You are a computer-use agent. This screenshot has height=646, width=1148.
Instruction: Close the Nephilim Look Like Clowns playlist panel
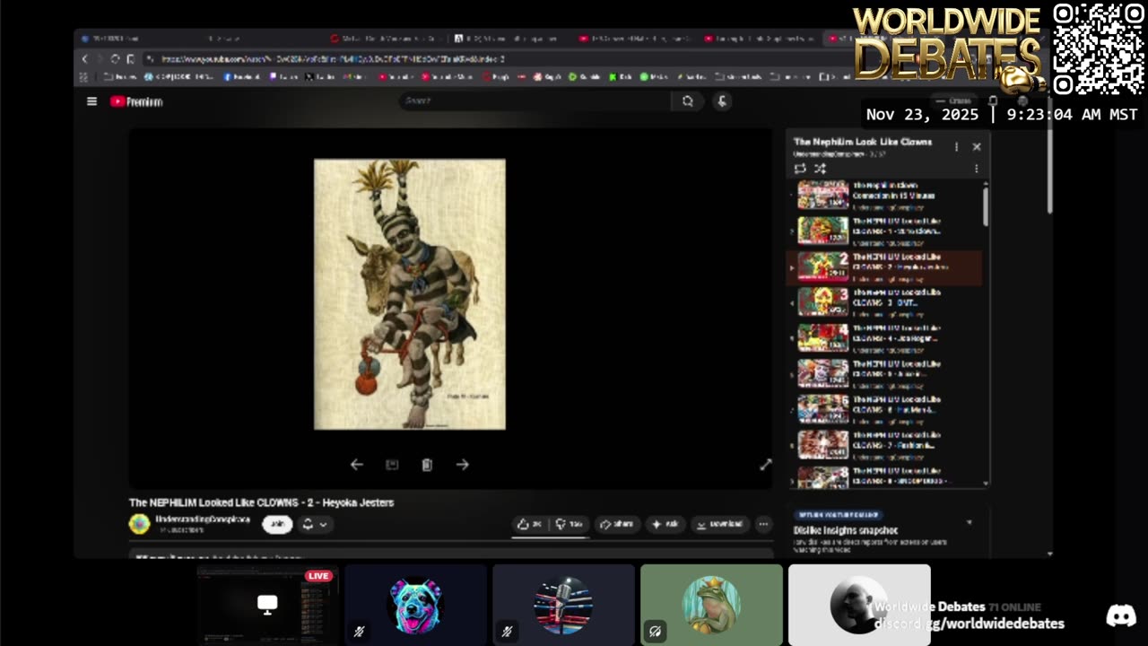[x=977, y=146]
